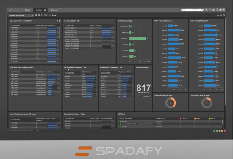Viewport: 233px width, 159px height.
Task: Focus the Search text field
Action: tap(197, 10)
